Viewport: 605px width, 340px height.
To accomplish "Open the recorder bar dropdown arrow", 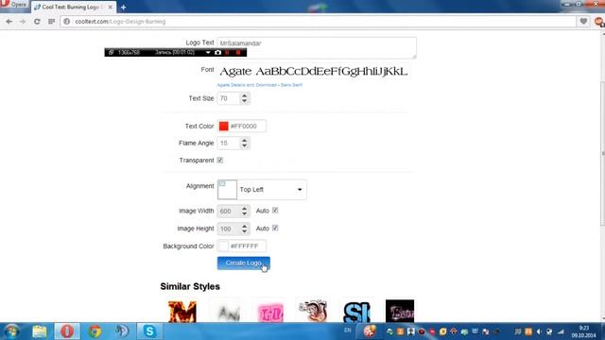I will (208, 53).
